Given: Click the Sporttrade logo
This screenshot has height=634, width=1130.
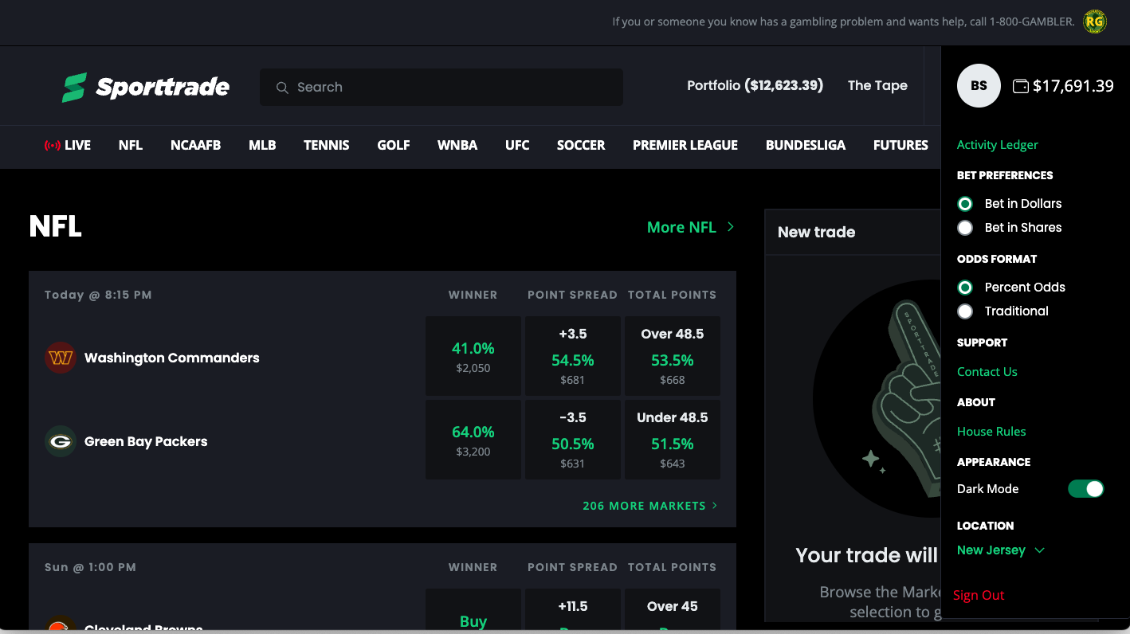Looking at the screenshot, I should (x=146, y=87).
